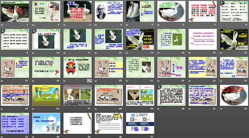Select slide 4 thumbnail with author portrait
Screen dimensions: 249x138
(109, 11)
